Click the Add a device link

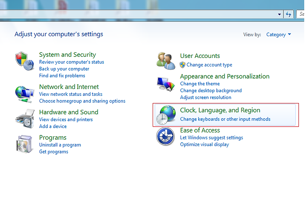click(53, 126)
